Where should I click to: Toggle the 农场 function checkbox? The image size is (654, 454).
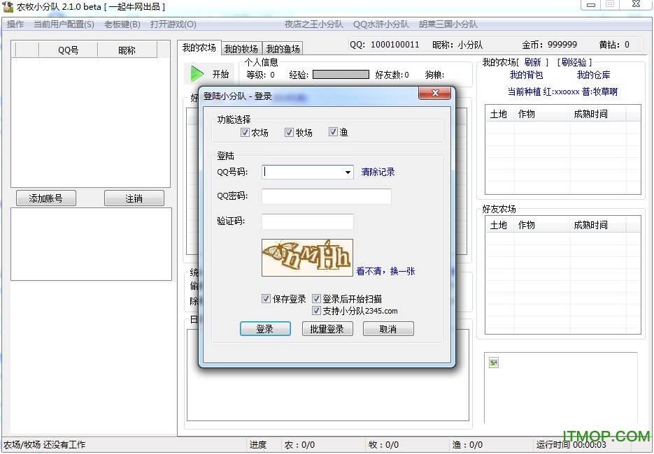pos(245,133)
